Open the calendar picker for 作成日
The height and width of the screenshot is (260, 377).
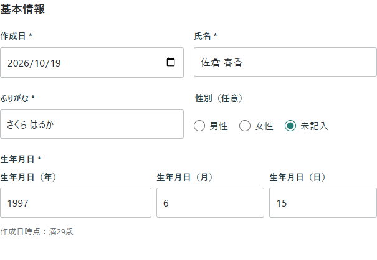tap(171, 62)
